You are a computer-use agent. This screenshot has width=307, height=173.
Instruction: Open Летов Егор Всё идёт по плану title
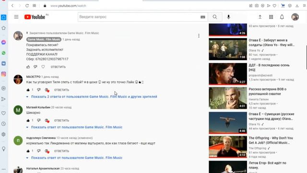tap(267, 165)
